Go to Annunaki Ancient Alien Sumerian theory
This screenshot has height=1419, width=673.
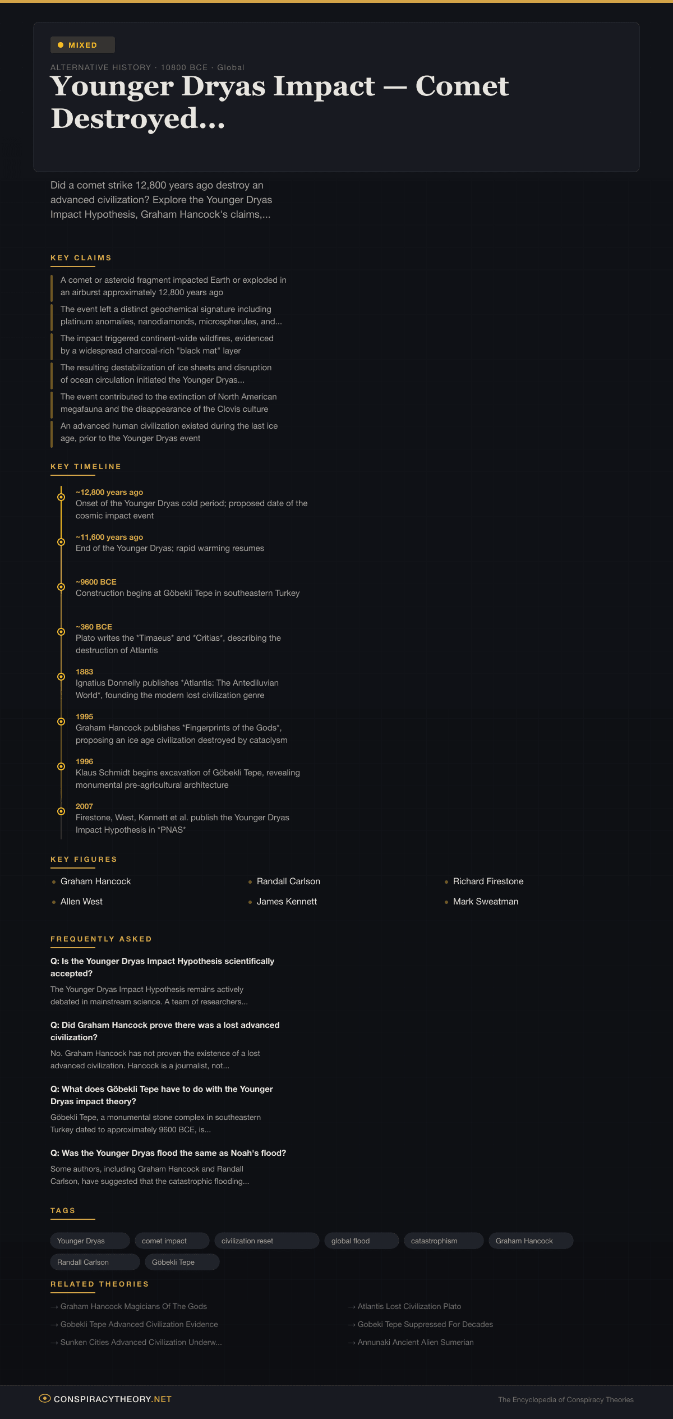click(x=416, y=1342)
